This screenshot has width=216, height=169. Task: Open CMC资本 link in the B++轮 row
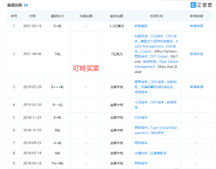(157, 102)
